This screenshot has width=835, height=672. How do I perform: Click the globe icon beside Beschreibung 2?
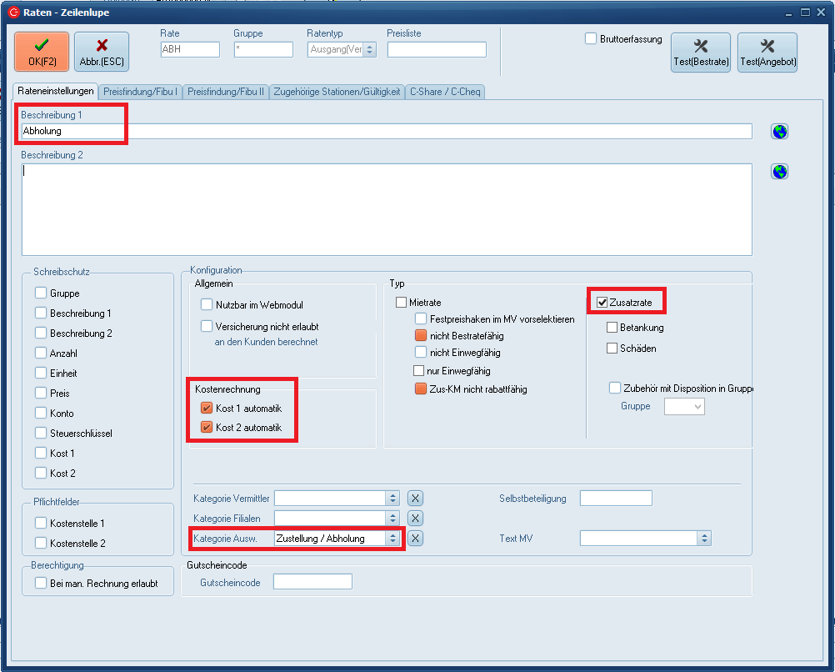[x=779, y=172]
